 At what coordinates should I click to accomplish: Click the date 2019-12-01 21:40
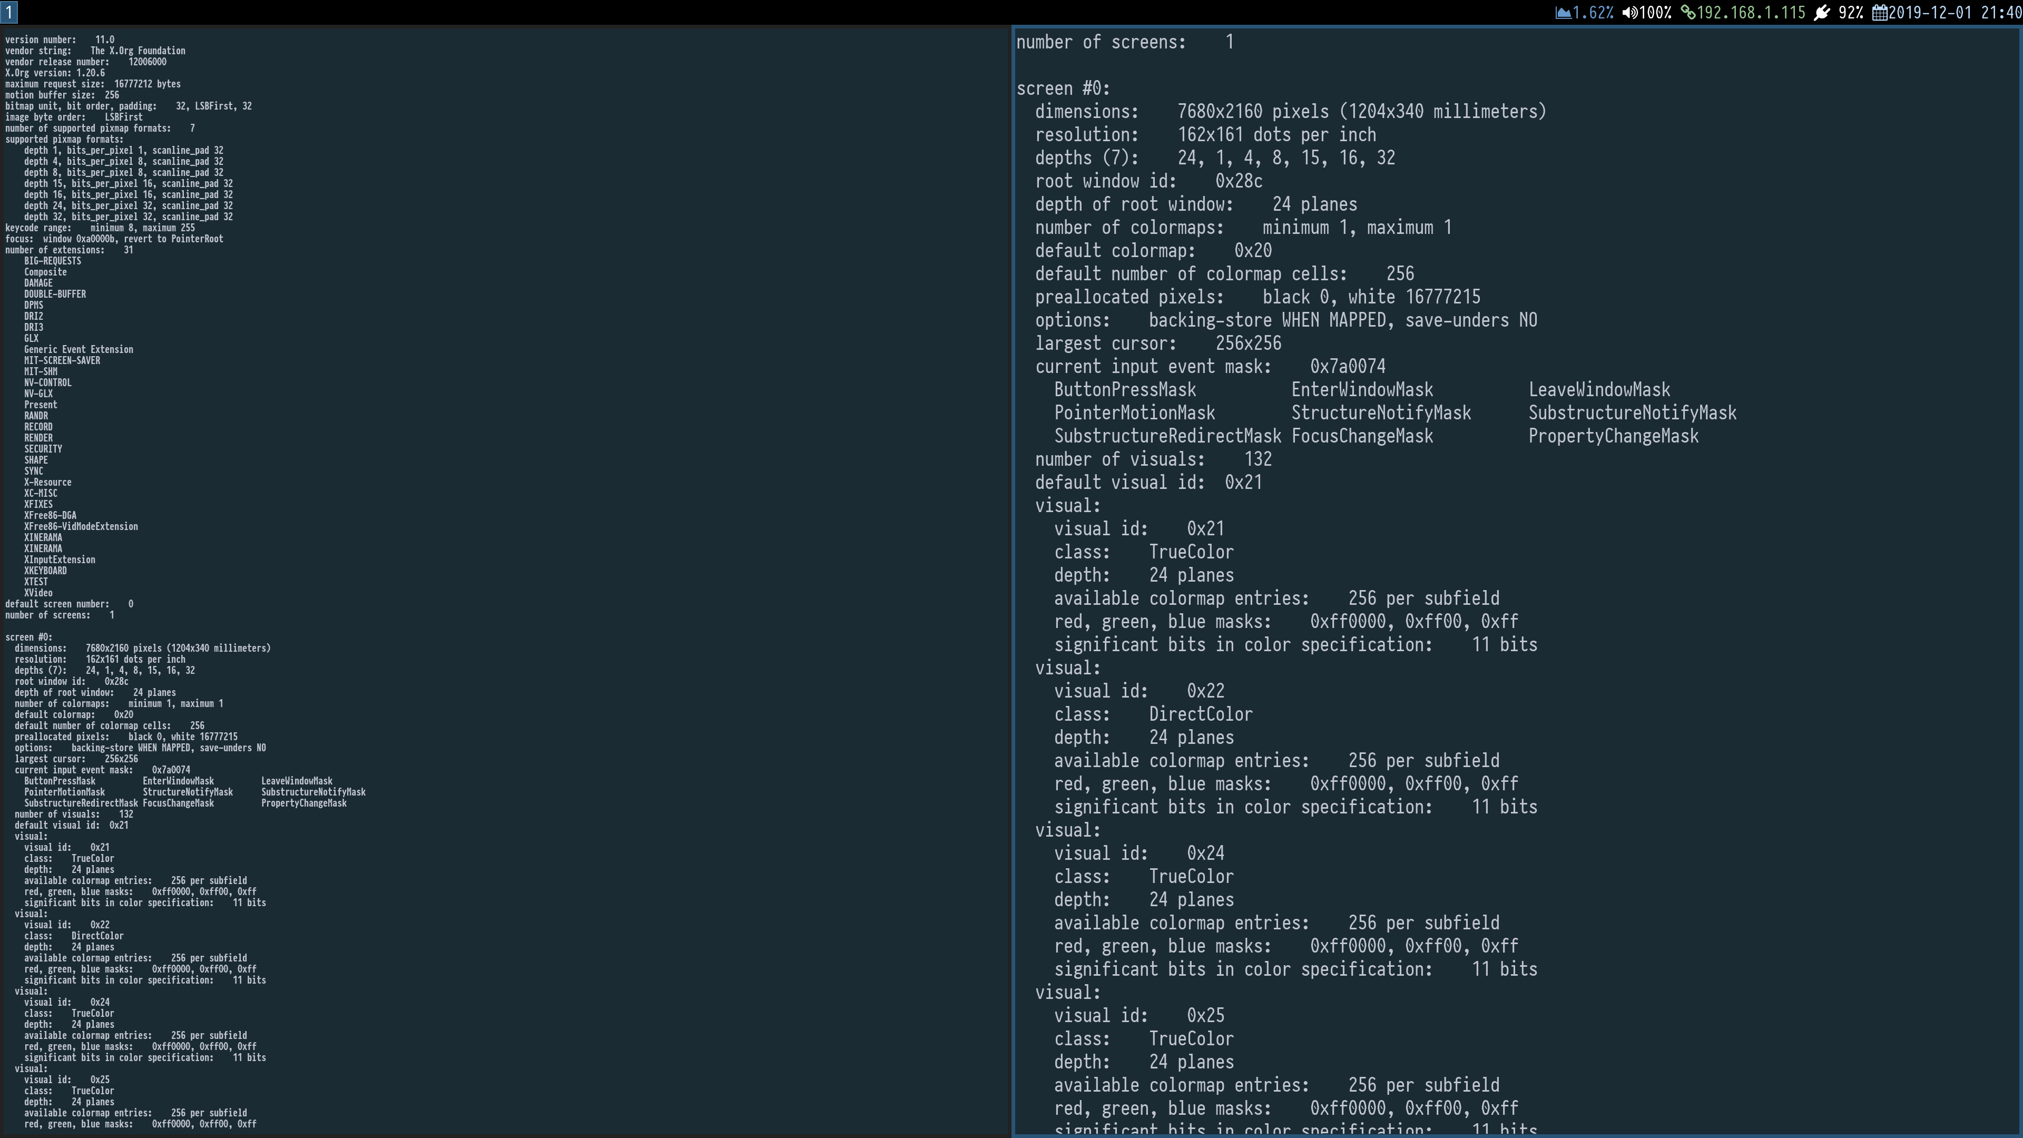coord(1956,13)
